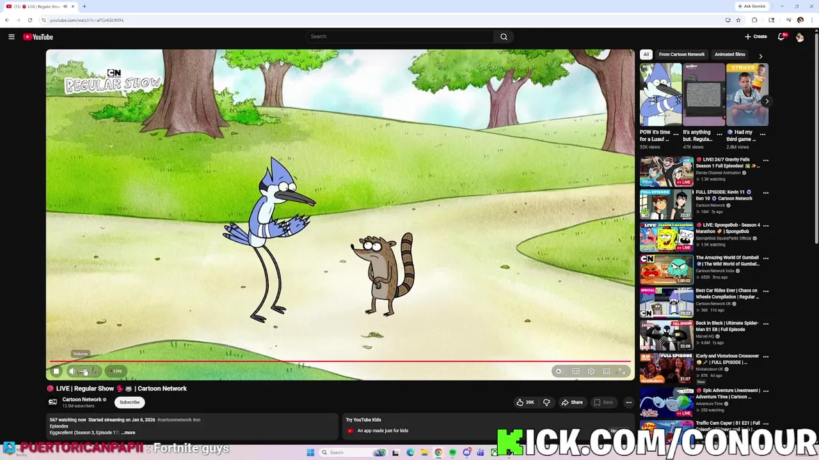Bookmark this page with the star
This screenshot has height=460, width=819.
tap(738, 20)
